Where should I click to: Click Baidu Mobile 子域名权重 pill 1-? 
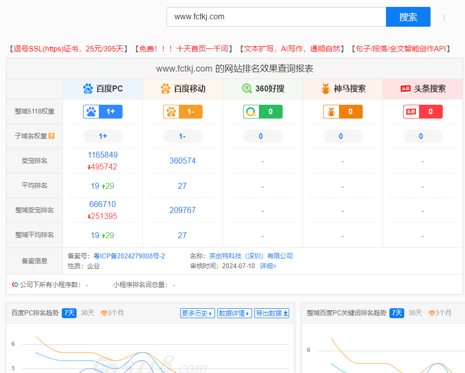tap(183, 136)
